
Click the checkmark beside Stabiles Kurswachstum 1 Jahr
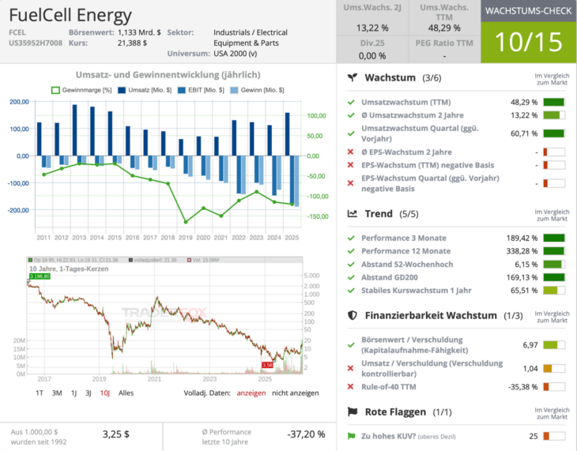point(351,291)
